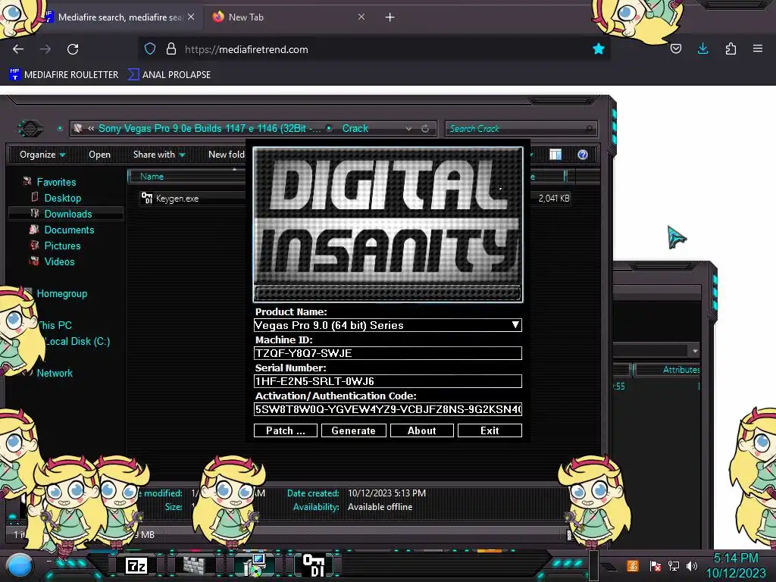This screenshot has height=582, width=776.
Task: Click the Search Crack field
Action: (521, 129)
